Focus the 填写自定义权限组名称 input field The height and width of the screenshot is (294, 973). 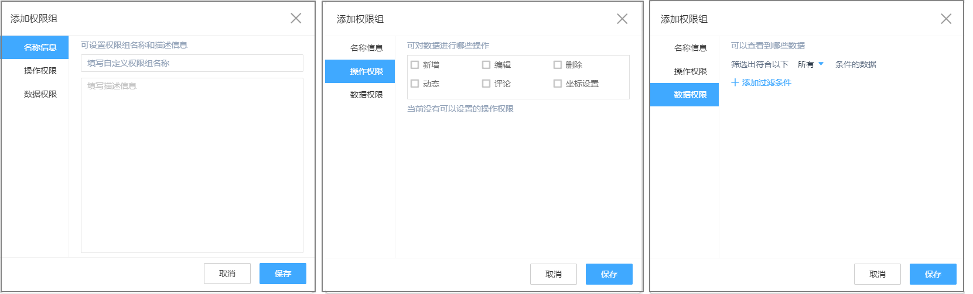coord(192,63)
